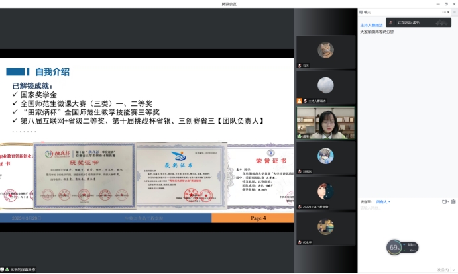Click the chat message input field
The height and width of the screenshot is (274, 458).
404,225
